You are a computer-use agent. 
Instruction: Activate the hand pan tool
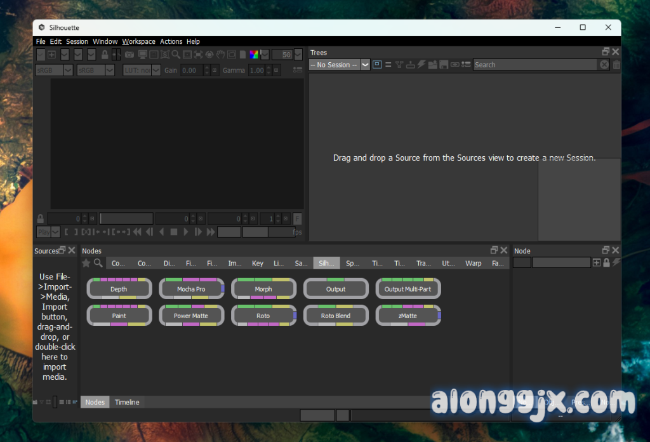coord(220,55)
